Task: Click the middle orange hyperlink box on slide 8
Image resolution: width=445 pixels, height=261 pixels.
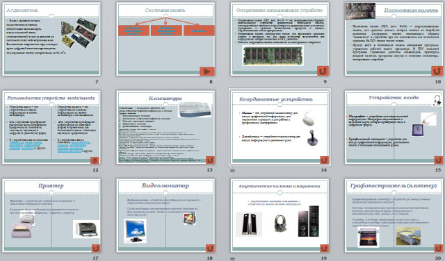Action: [x=166, y=31]
